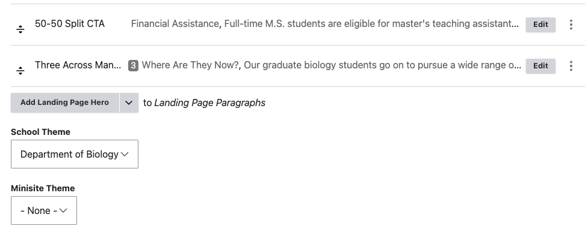
Task: Edit the Three Across paragraph
Action: (540, 66)
